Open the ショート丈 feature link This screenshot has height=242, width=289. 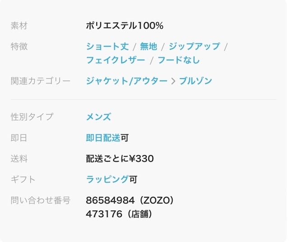coord(107,47)
